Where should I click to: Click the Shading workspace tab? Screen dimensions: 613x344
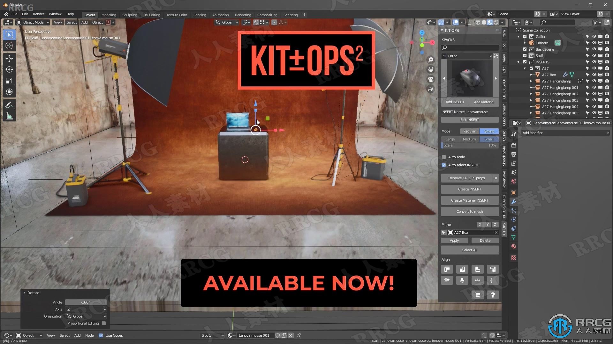tap(199, 15)
